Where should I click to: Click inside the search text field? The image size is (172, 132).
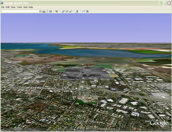(21, 11)
